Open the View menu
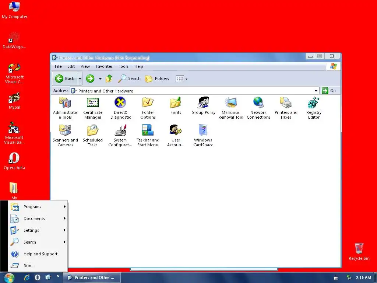Image resolution: width=377 pixels, height=283 pixels. pos(85,66)
